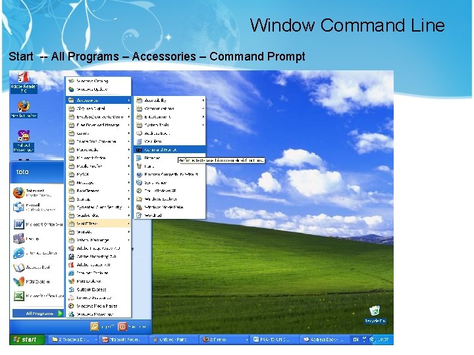Viewport: 474px width, 355px height.
Task: Select the Accessories folder in All Programs
Action: coord(99,100)
